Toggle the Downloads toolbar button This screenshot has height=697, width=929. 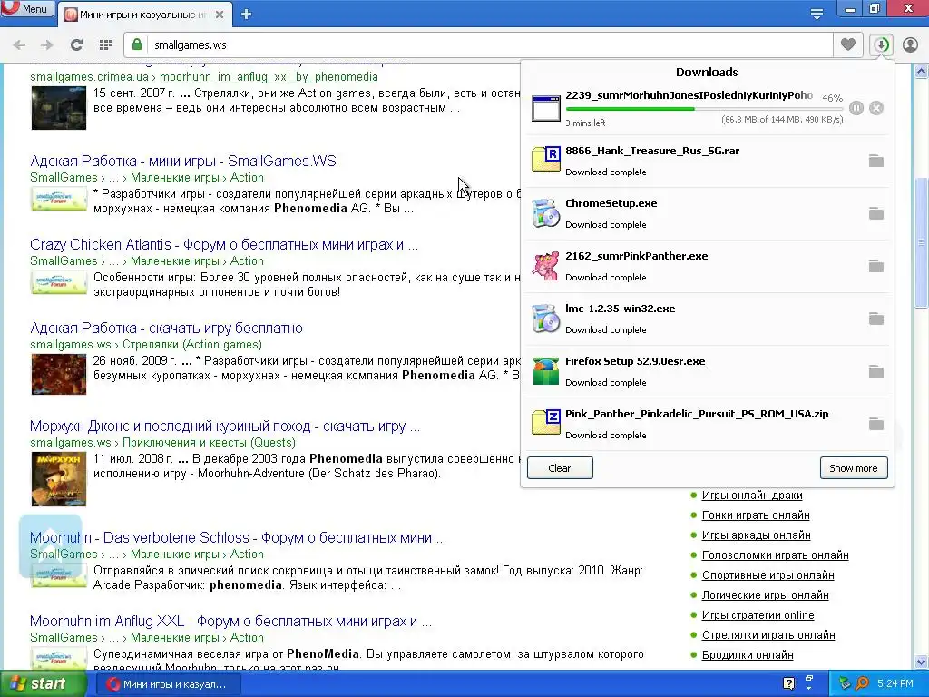881,44
